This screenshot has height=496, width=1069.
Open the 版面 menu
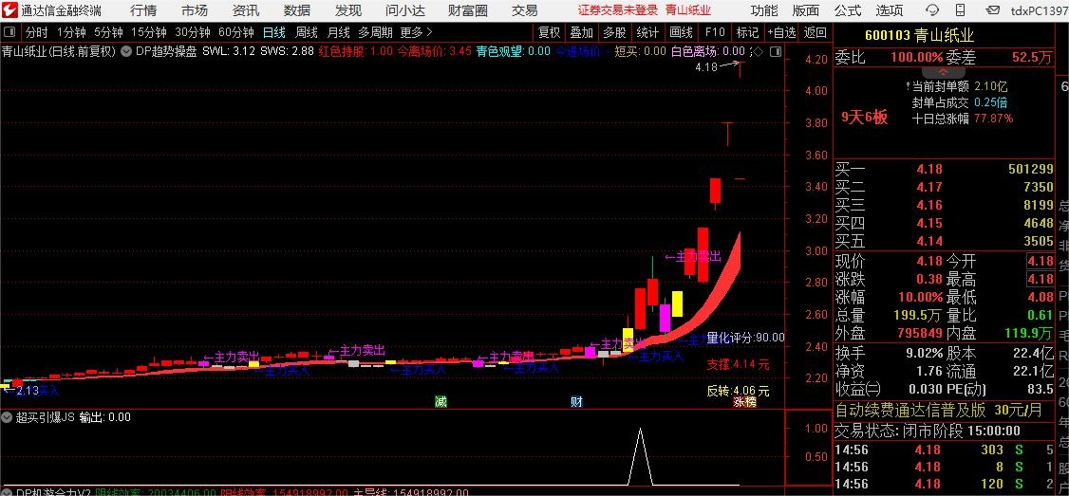[x=806, y=10]
